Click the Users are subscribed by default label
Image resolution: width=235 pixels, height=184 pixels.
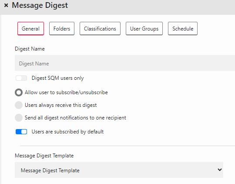pos(67,132)
